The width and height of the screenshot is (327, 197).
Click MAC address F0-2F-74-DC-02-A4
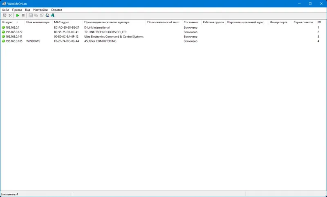pos(67,41)
